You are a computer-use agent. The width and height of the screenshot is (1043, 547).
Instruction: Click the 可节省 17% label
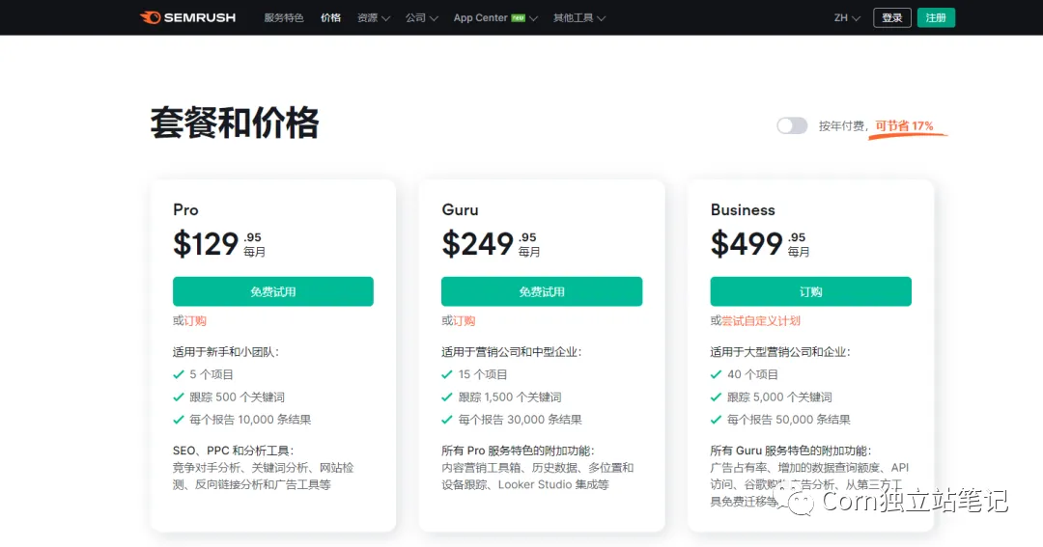[x=904, y=125]
